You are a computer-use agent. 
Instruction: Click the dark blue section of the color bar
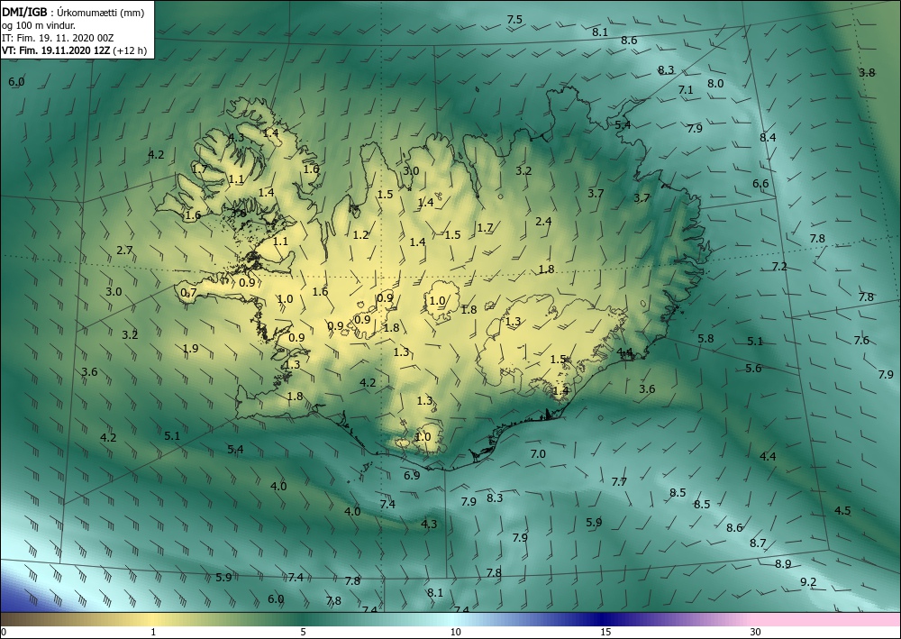tap(600, 619)
